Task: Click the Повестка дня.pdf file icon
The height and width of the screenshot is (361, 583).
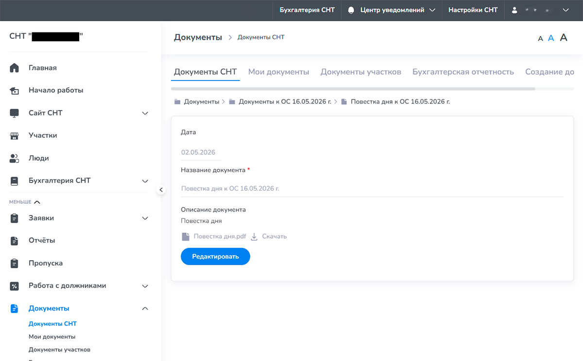Action: click(185, 236)
